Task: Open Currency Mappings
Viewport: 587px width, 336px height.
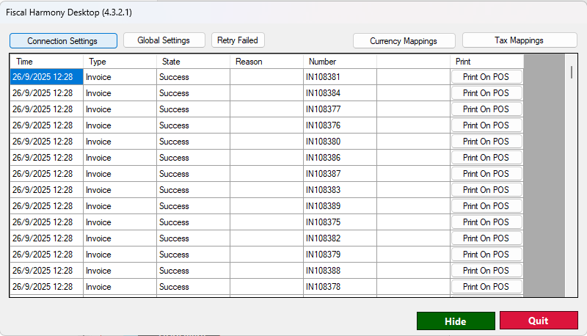Action: tap(404, 41)
